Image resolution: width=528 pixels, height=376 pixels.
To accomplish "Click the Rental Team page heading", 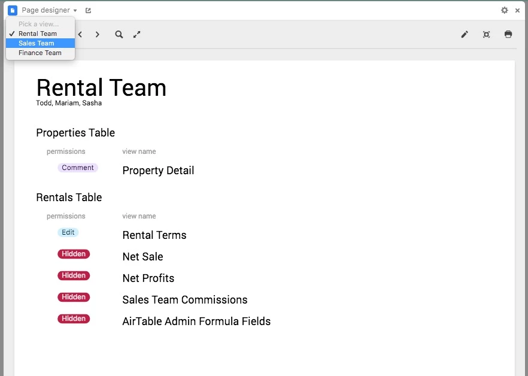I will (x=101, y=87).
